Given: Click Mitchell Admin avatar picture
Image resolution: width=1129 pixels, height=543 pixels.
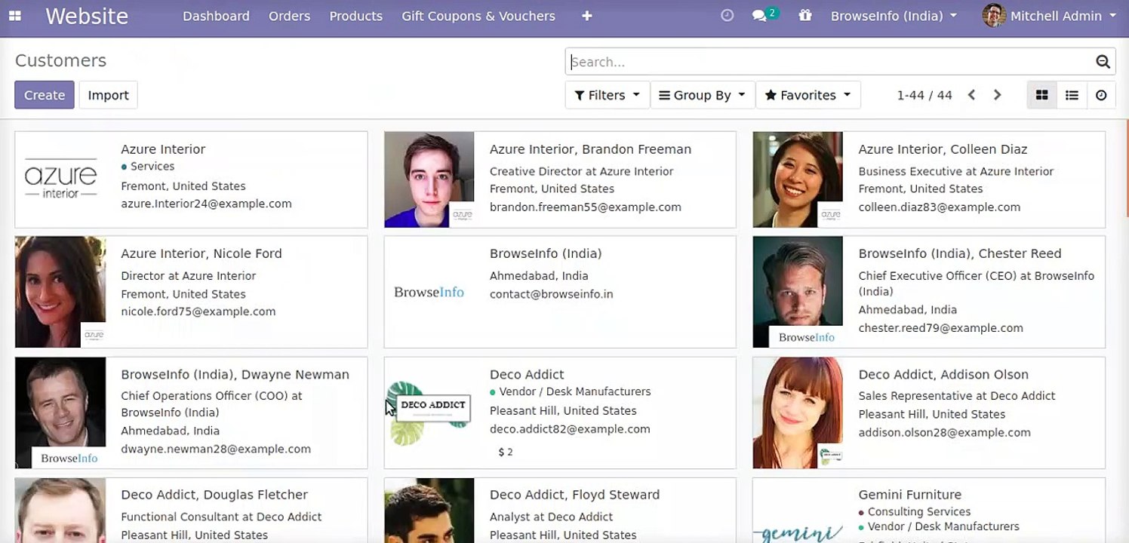Looking at the screenshot, I should point(994,16).
